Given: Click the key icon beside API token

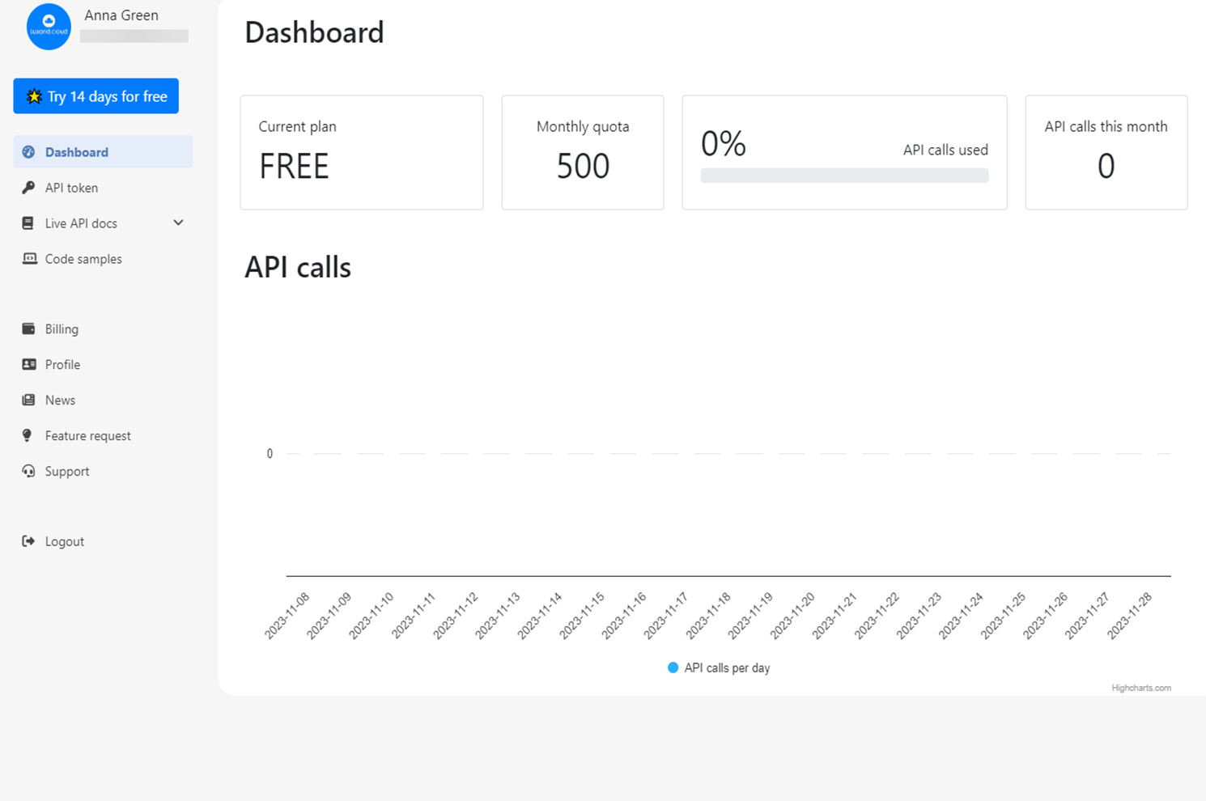Looking at the screenshot, I should click(x=29, y=187).
